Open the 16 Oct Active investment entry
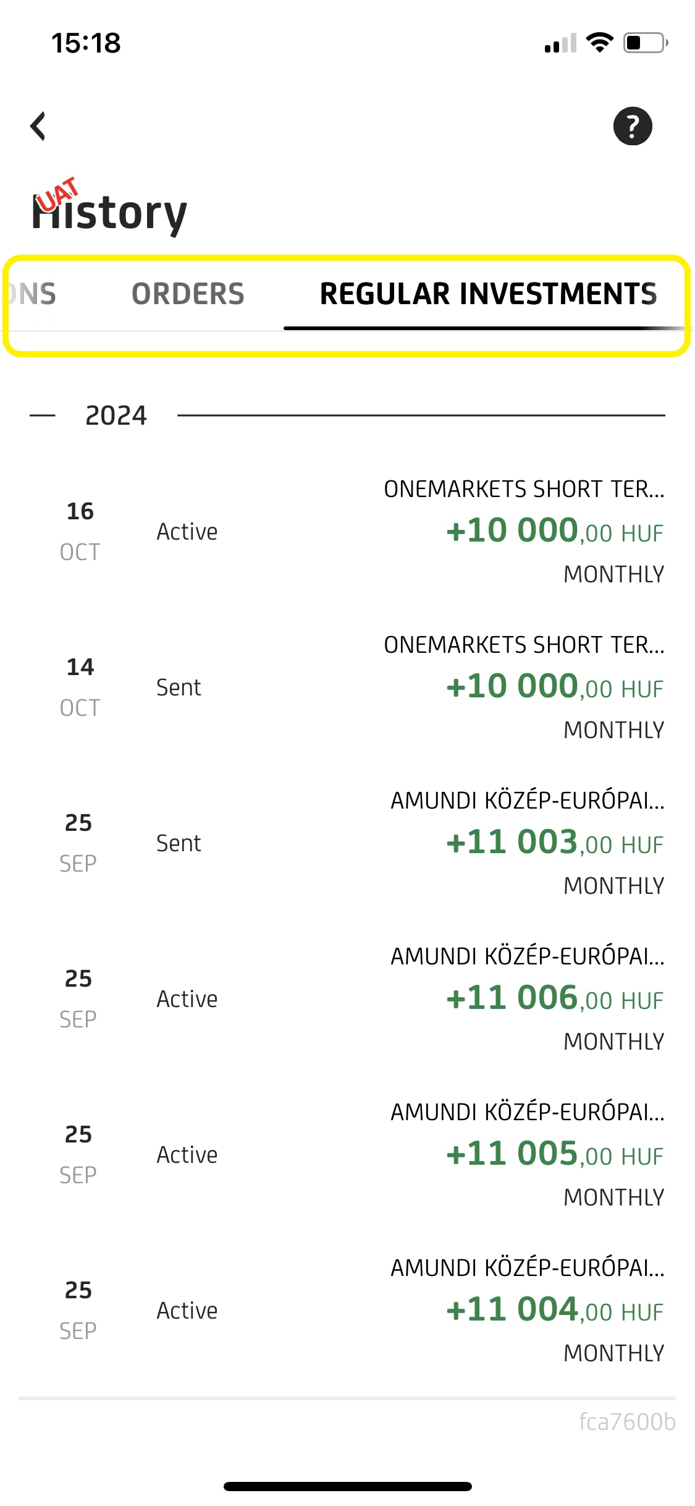This screenshot has height=1506, width=695. (347, 532)
